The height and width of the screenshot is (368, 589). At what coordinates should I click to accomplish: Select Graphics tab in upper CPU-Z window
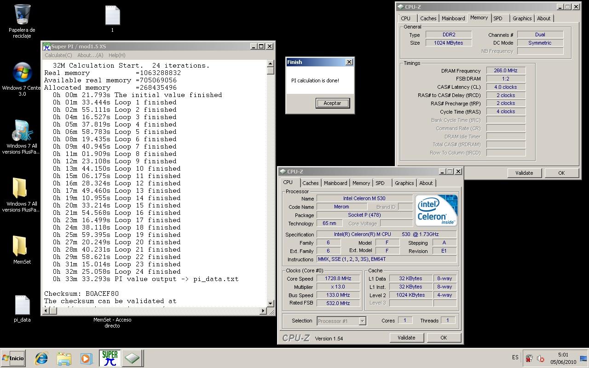click(522, 18)
